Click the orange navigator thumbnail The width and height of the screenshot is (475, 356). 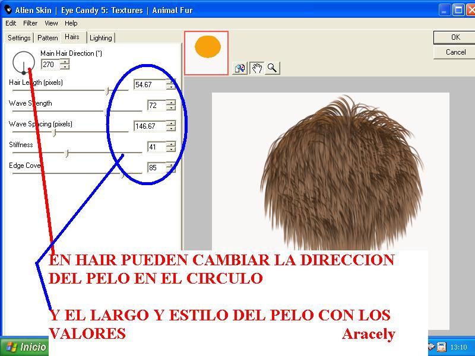point(206,53)
